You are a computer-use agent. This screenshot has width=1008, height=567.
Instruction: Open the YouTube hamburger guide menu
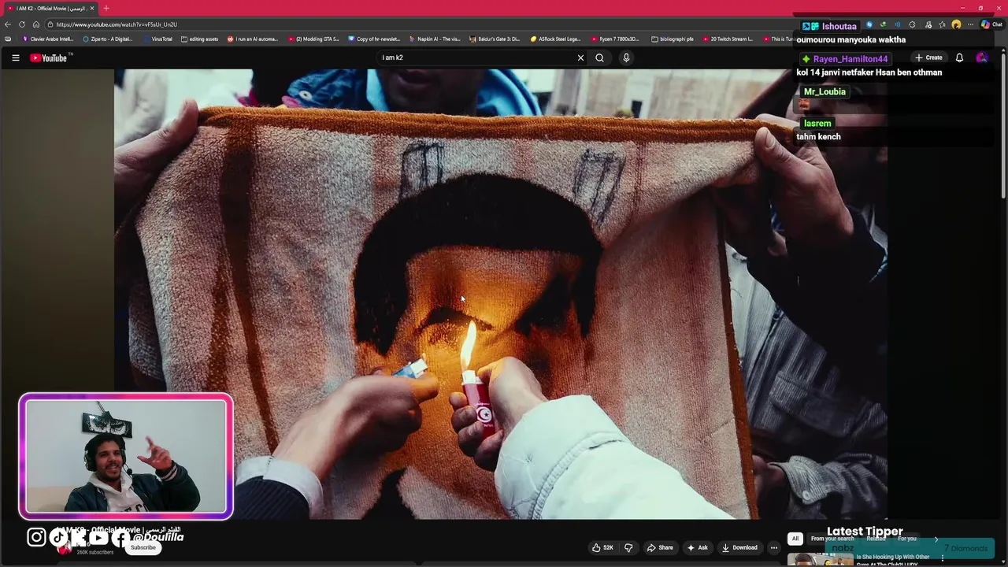pyautogui.click(x=15, y=57)
